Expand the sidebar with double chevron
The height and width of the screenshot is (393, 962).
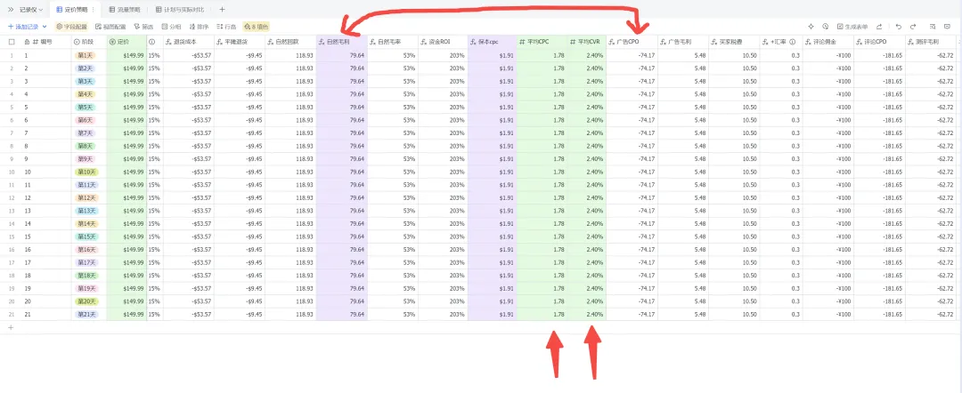pos(11,10)
